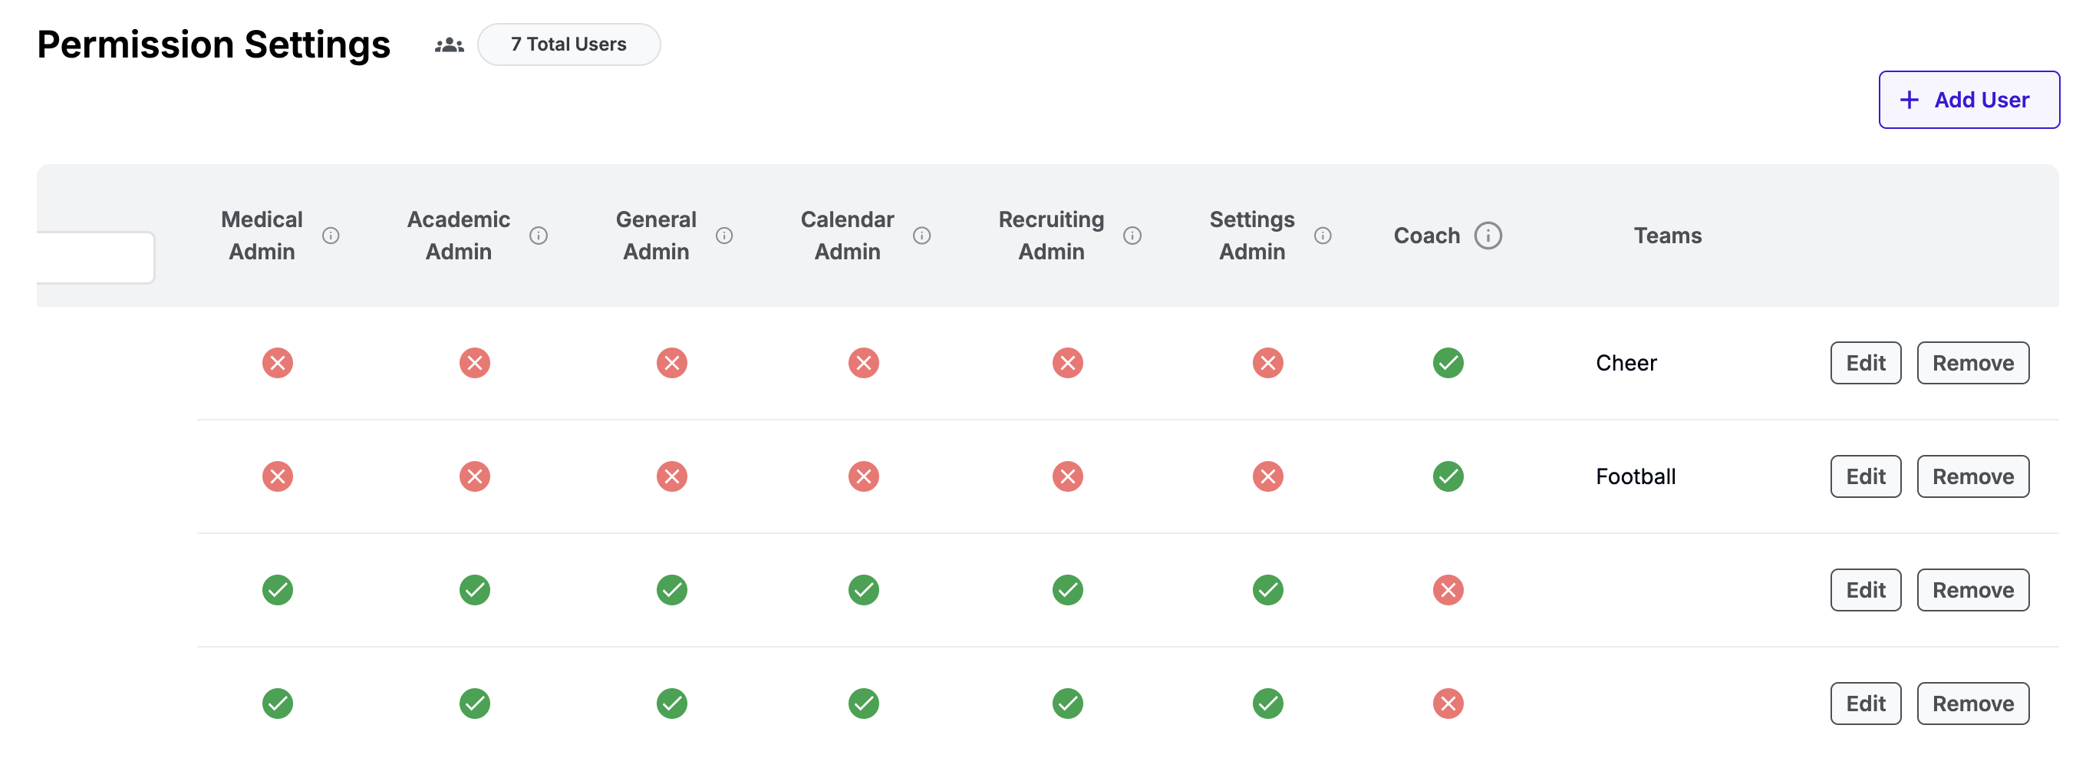Viewport: 2076px width, 758px height.
Task: Click the 7 Total Users badge
Action: [568, 44]
